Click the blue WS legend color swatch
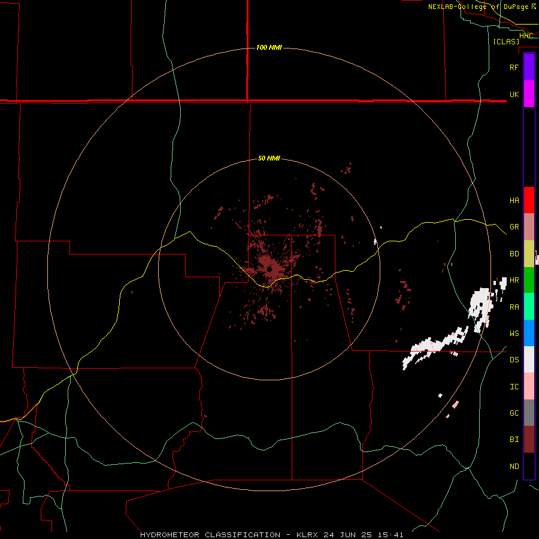539x539 pixels. point(529,333)
